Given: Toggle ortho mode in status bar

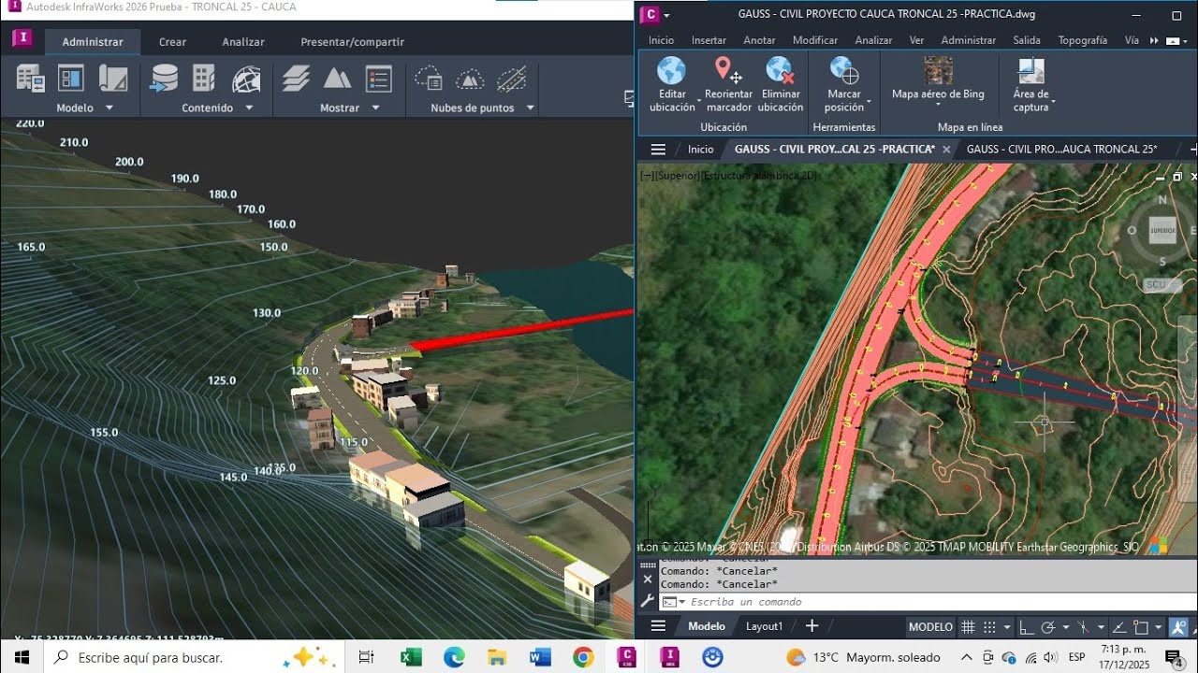Looking at the screenshot, I should click(1027, 627).
